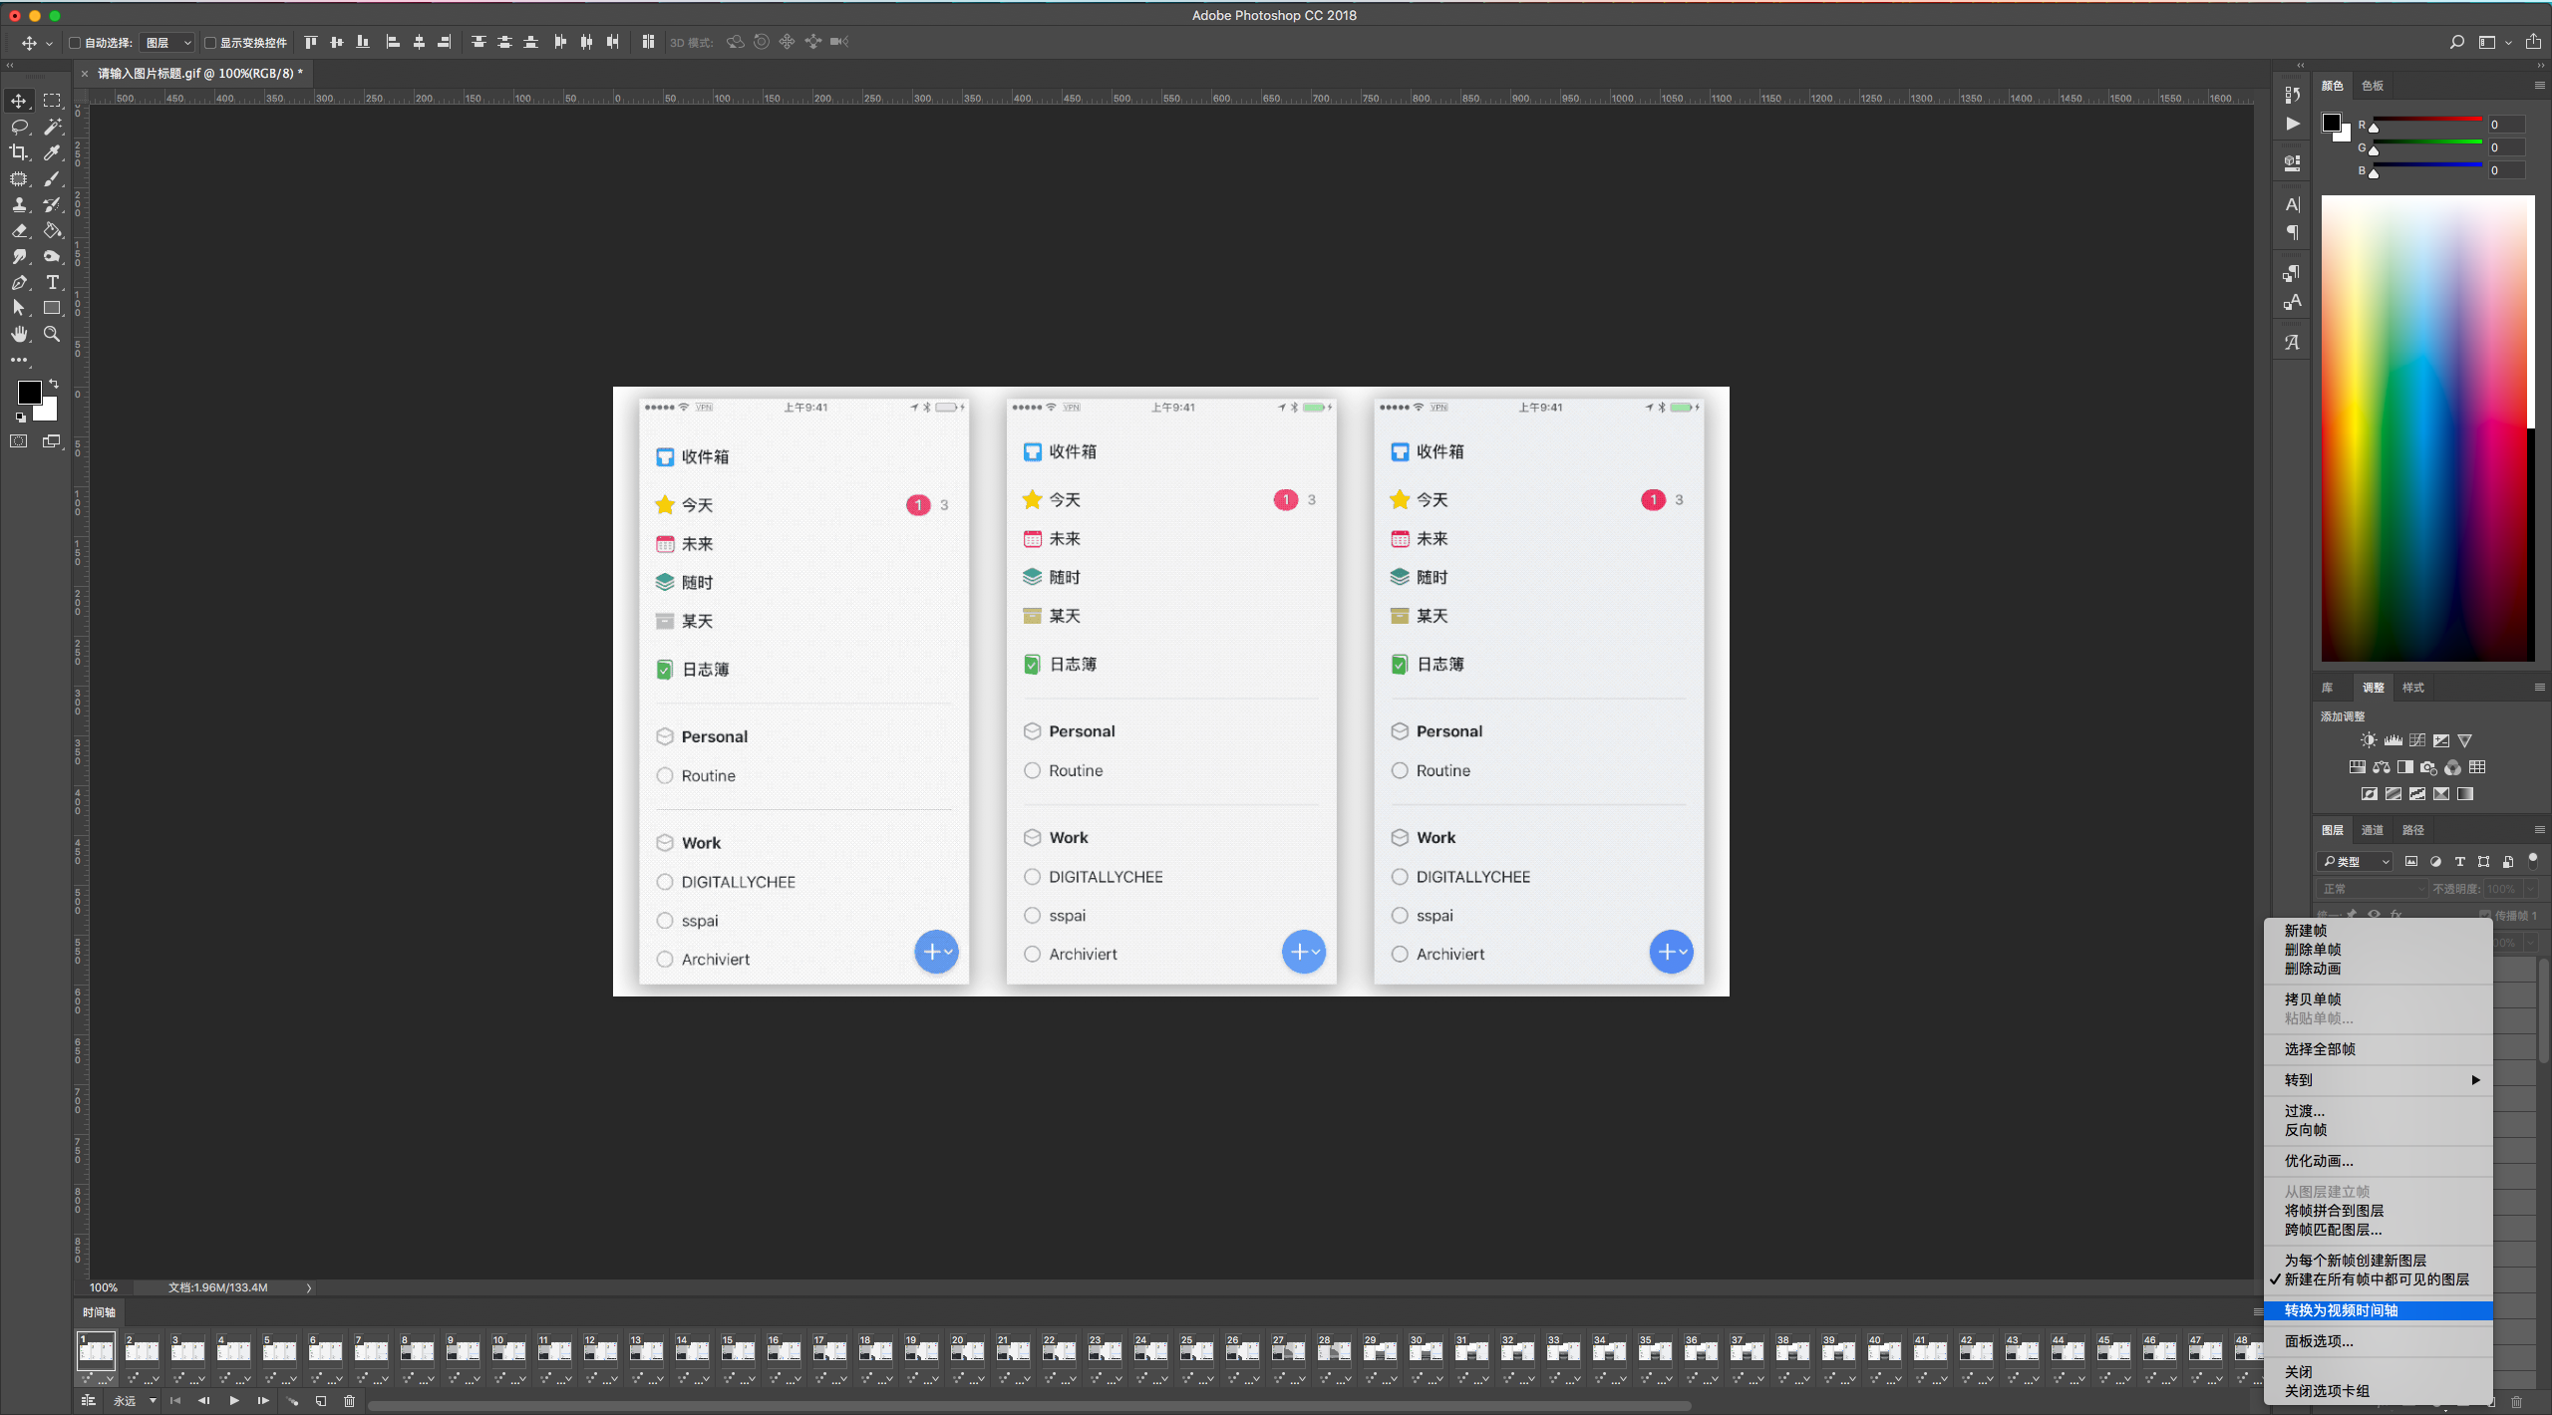Image resolution: width=2552 pixels, height=1415 pixels.
Task: Select the Lasso tool
Action: (19, 127)
